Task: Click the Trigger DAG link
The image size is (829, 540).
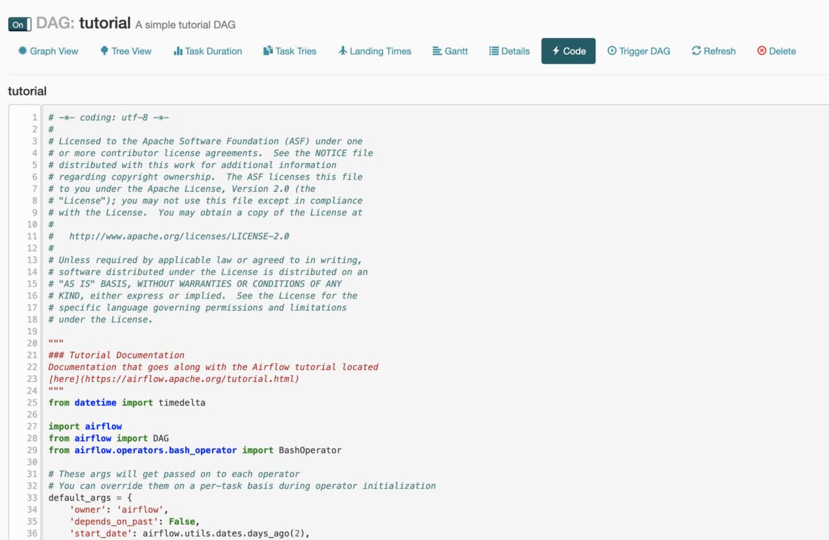Action: coord(639,51)
